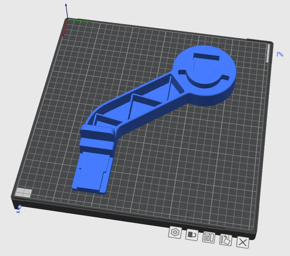
Task: Remove all objects with the X icon
Action: pos(243,242)
